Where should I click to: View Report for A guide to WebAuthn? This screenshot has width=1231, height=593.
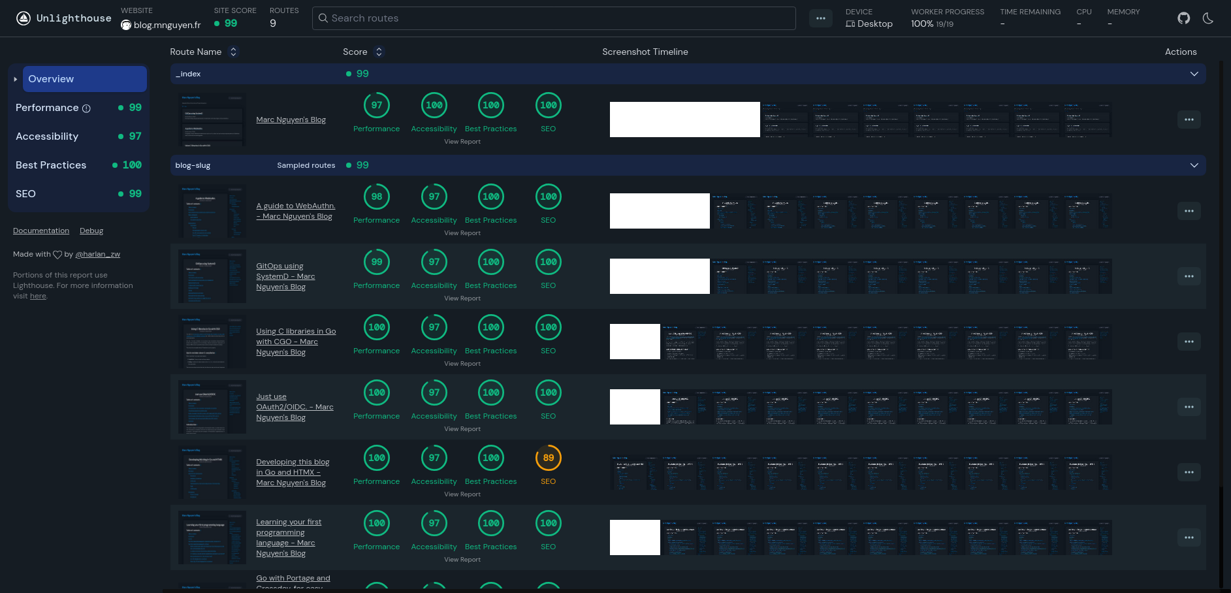[462, 233]
